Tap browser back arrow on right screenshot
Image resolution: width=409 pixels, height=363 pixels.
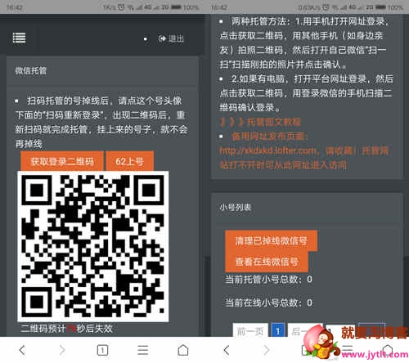(x=227, y=350)
